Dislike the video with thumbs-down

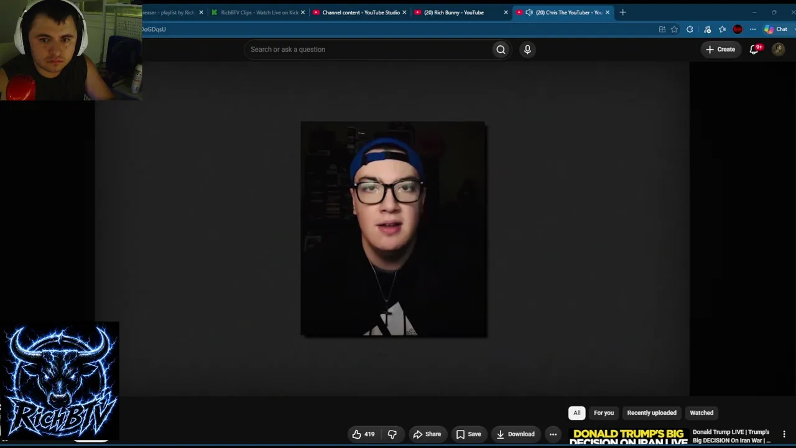tap(392, 434)
